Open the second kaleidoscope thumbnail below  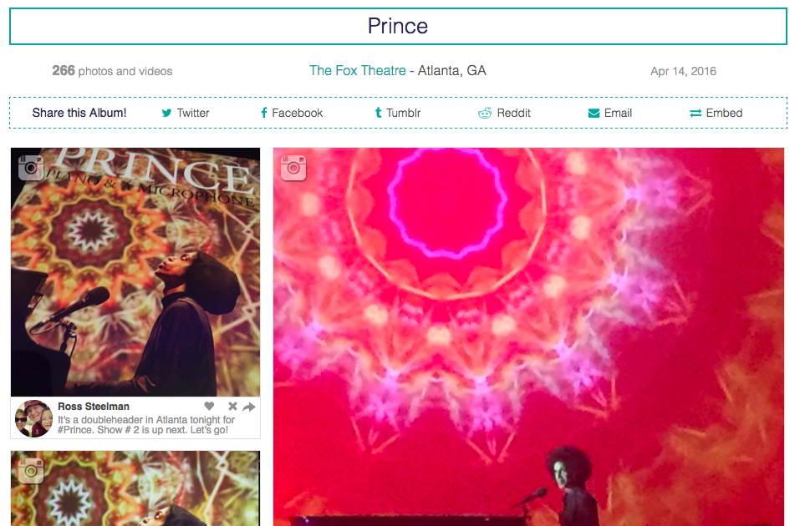click(135, 488)
